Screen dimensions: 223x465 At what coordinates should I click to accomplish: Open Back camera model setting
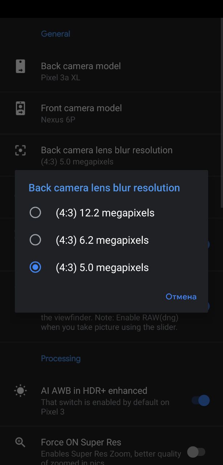click(x=111, y=71)
